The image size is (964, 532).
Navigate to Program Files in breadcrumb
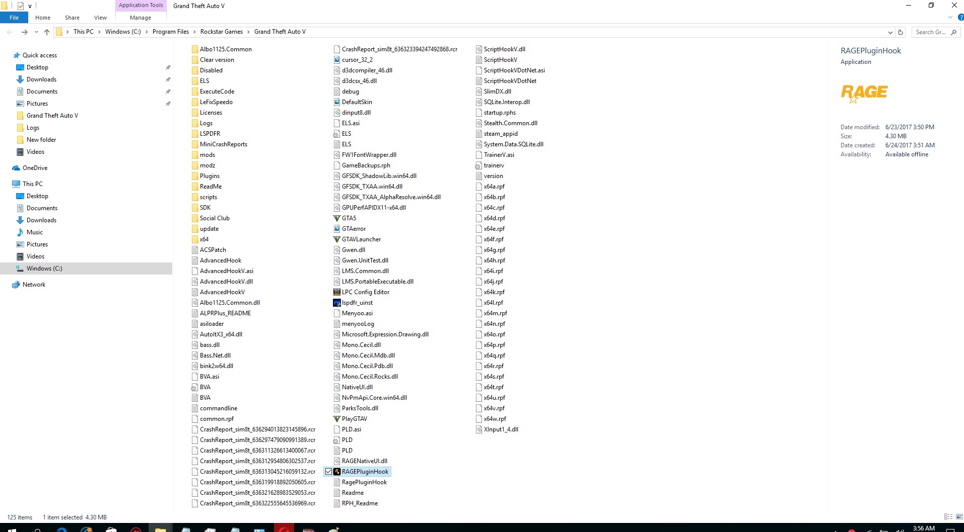pos(171,32)
